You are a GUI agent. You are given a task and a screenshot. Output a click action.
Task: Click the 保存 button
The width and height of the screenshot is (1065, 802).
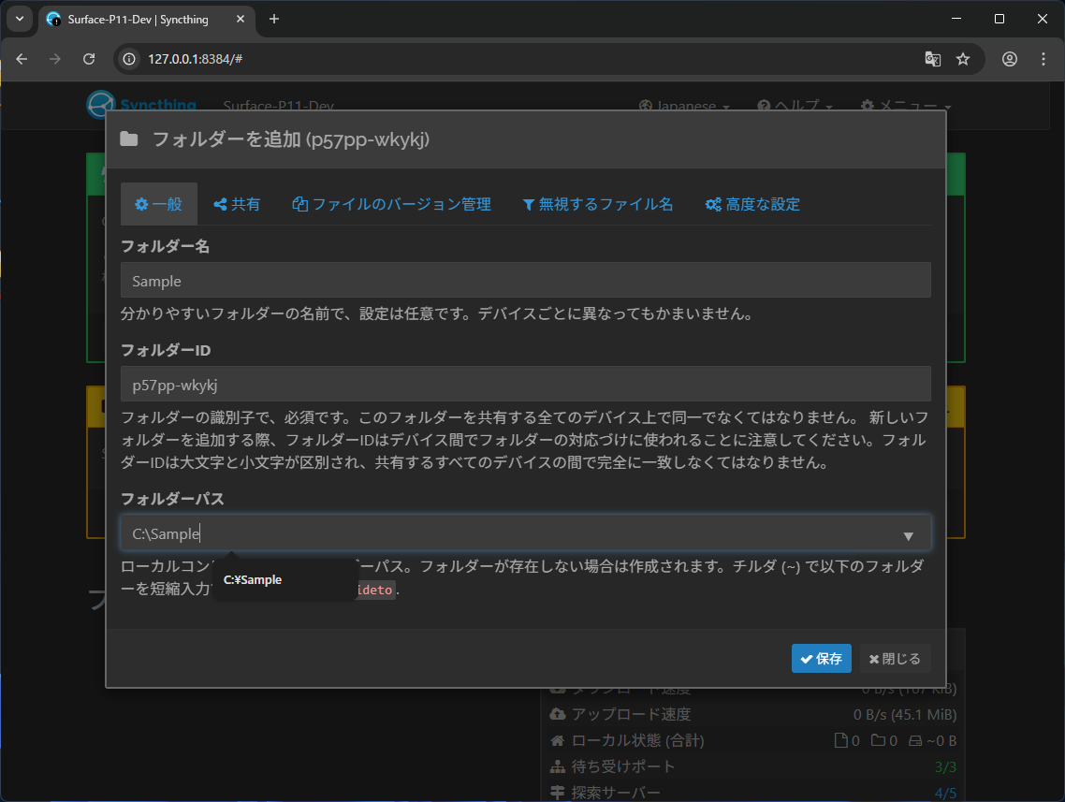pyautogui.click(x=821, y=658)
